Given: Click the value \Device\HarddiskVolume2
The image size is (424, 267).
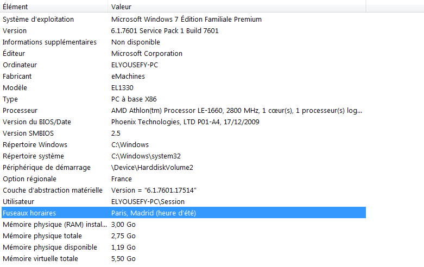Looking at the screenshot, I should point(152,168).
